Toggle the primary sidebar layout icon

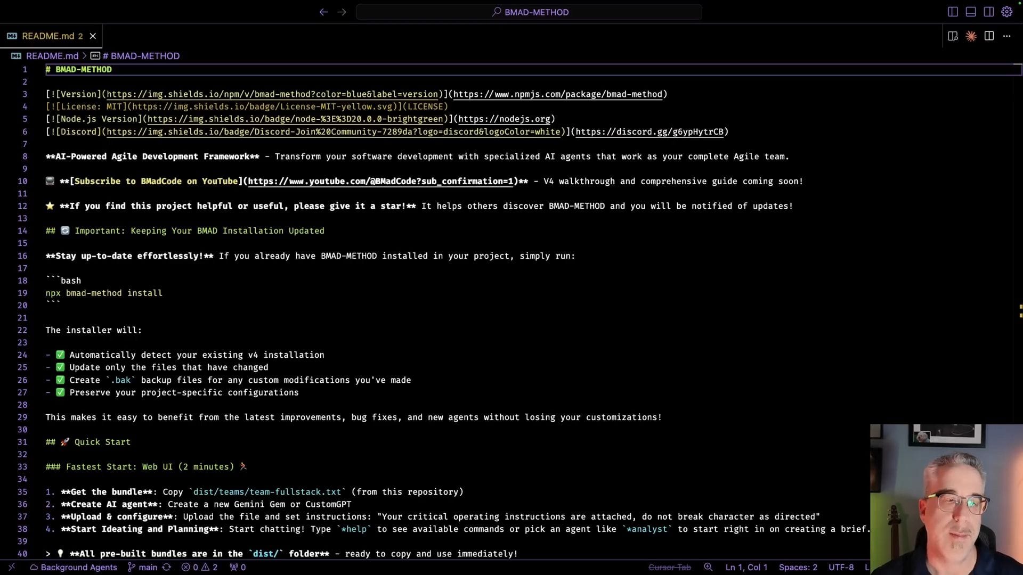click(x=953, y=12)
